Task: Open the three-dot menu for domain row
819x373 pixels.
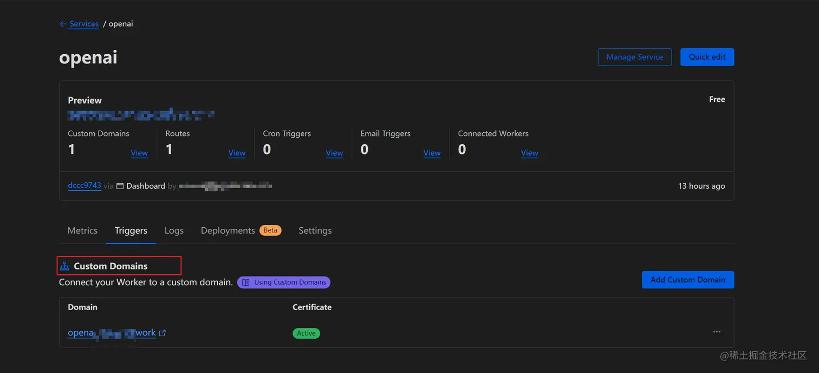Action: [x=717, y=332]
